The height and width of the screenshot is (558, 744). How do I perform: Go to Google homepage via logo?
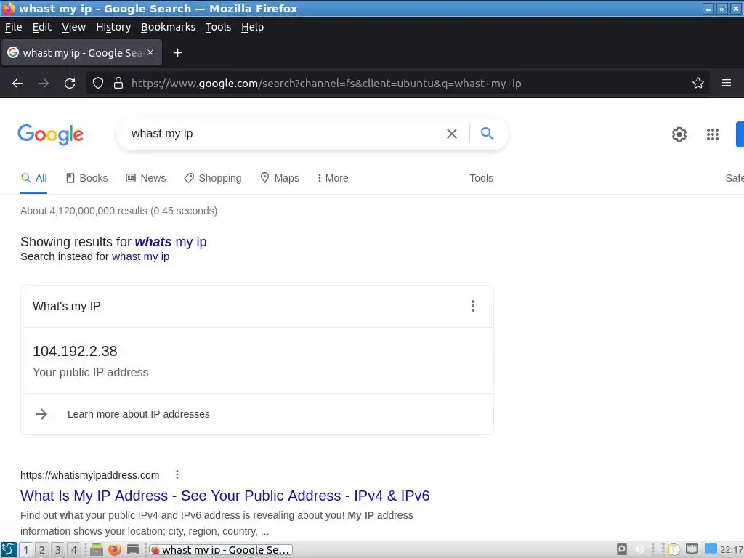click(x=50, y=134)
